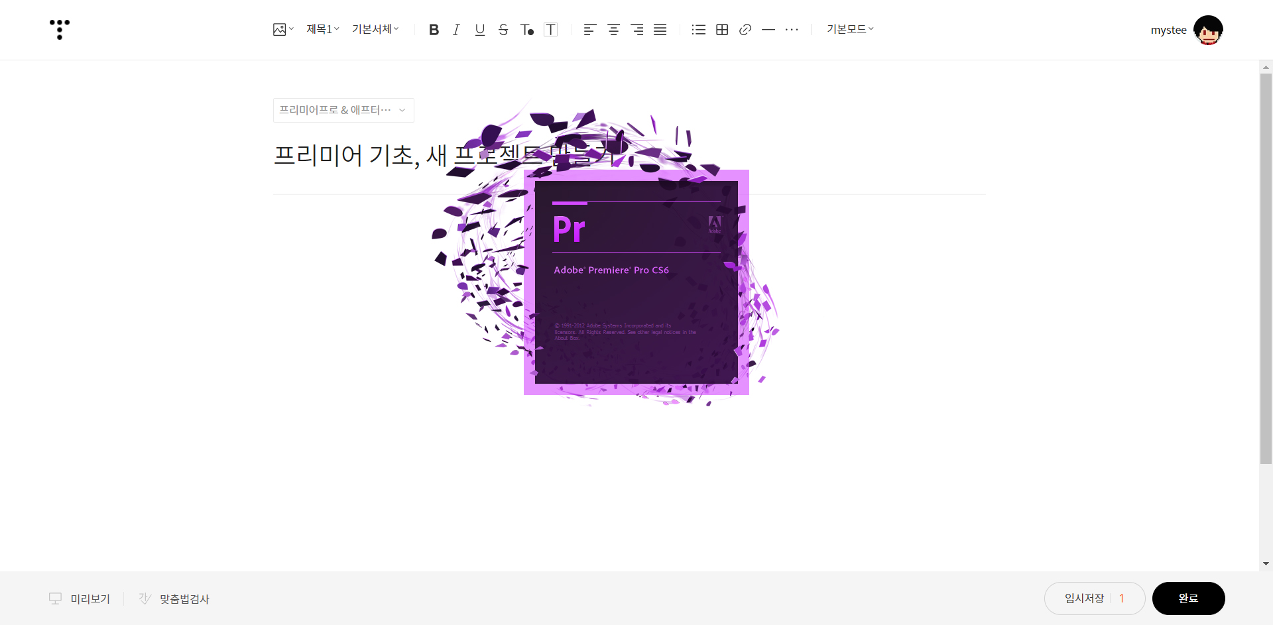Viewport: 1273px width, 625px height.
Task: Expand the 프리미어프로 & 애프터 category dropdown
Action: click(x=343, y=110)
